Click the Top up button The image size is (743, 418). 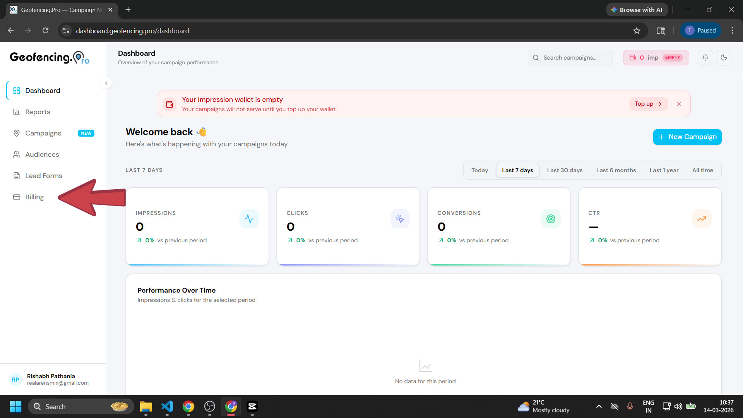point(648,104)
